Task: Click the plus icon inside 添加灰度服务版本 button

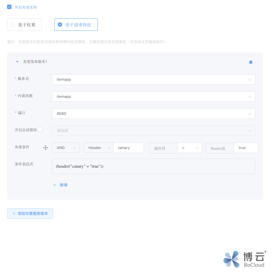Action: tap(14, 214)
